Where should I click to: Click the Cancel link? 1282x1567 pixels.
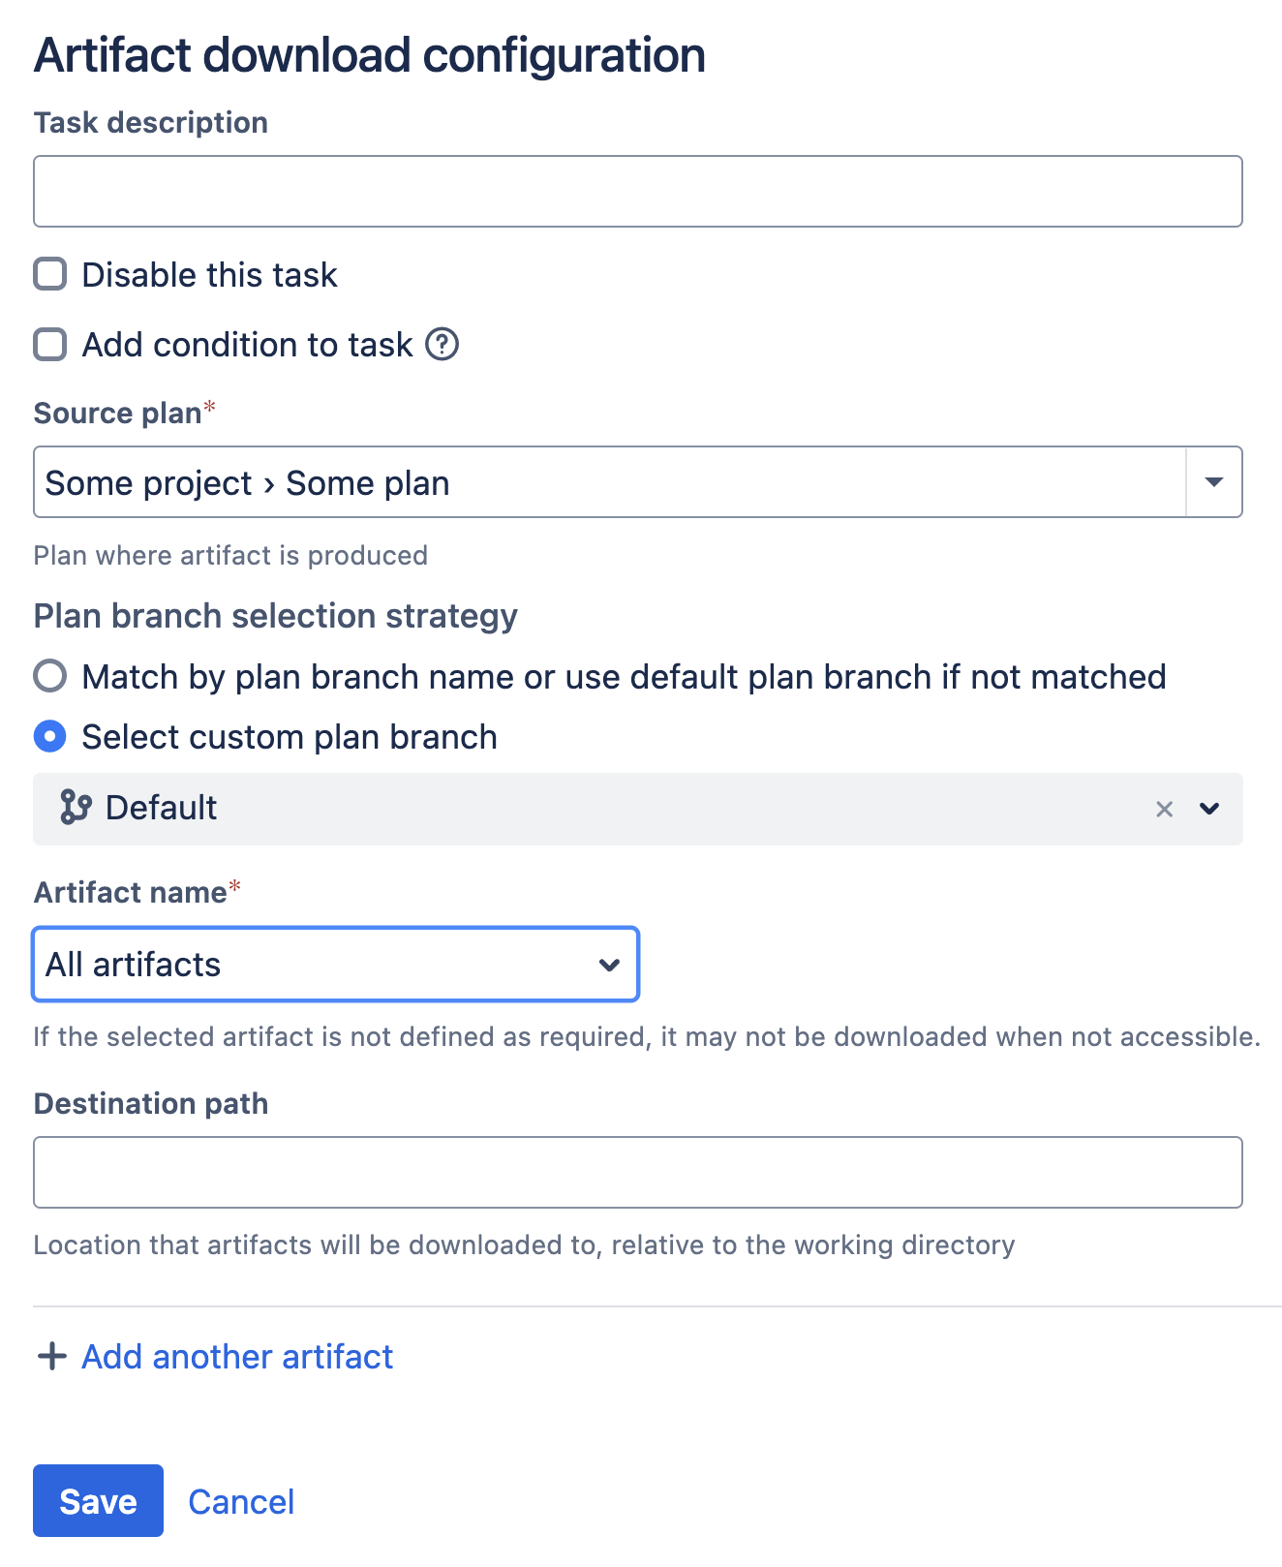[x=241, y=1502]
